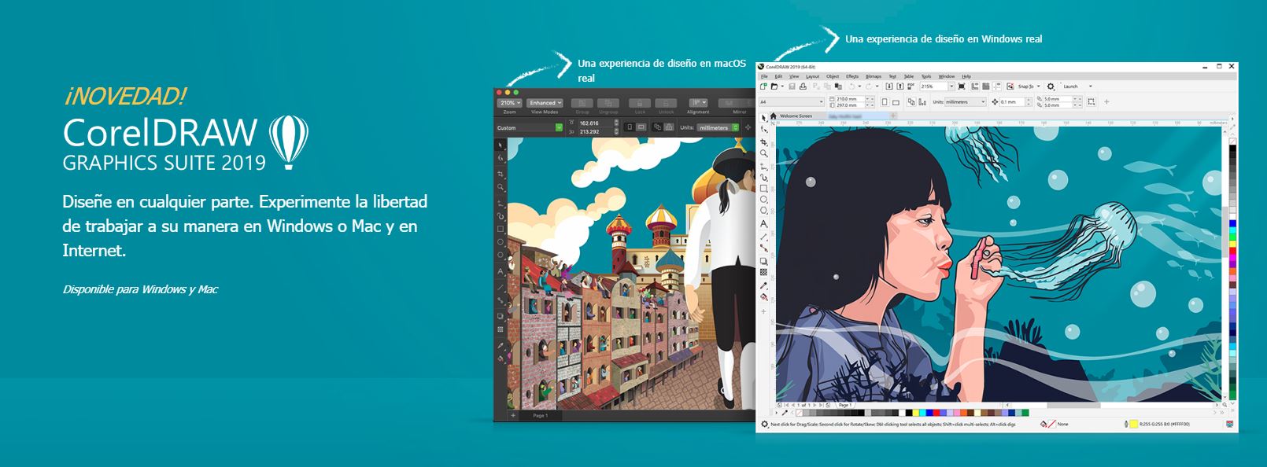Viewport: 1267px width, 467px height.
Task: Open the Alignment dropdown in the macOS toolbar
Action: click(698, 103)
